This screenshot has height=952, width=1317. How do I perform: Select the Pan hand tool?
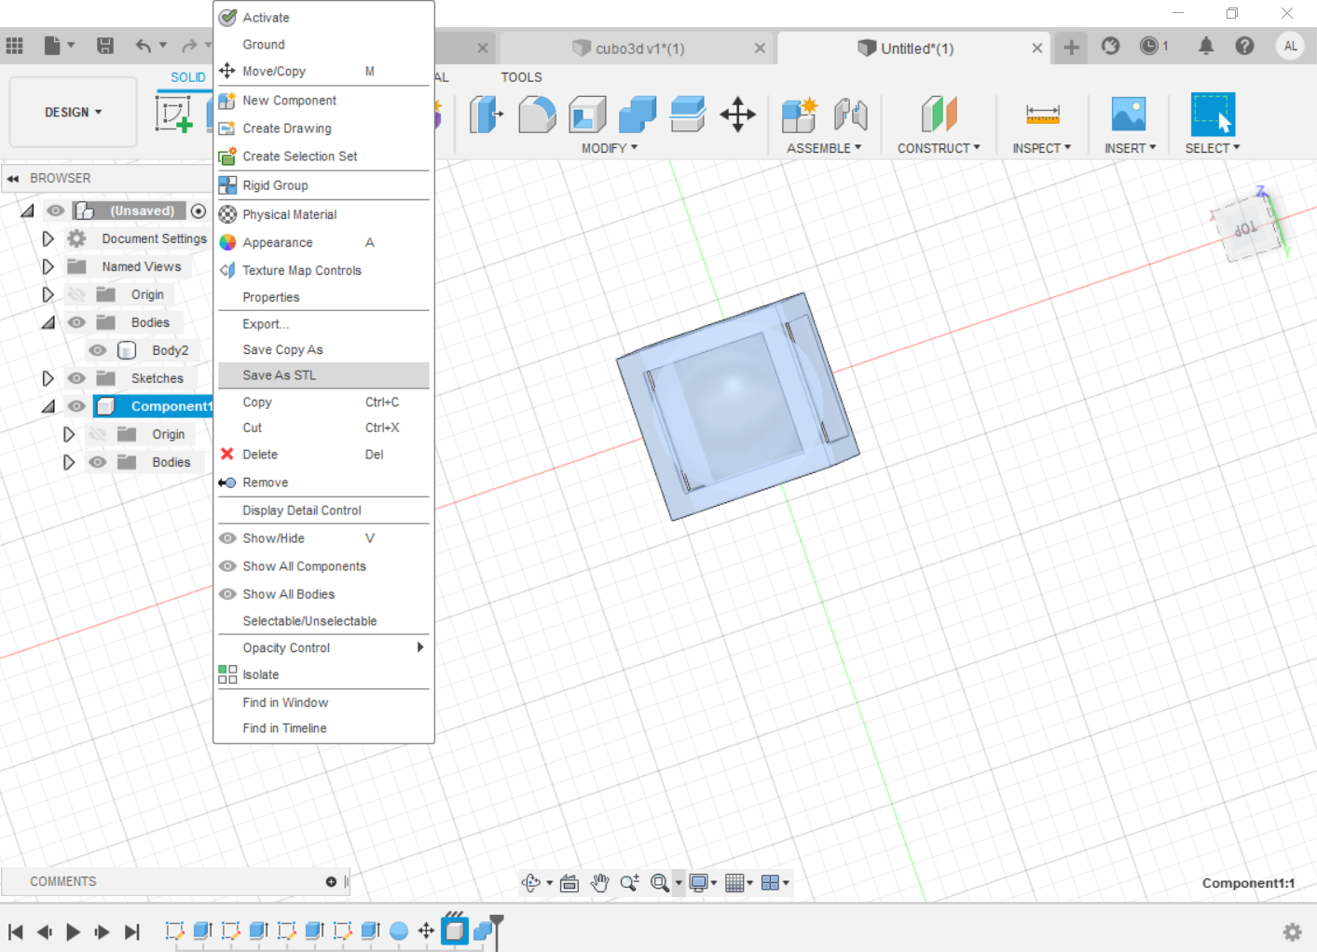[599, 883]
